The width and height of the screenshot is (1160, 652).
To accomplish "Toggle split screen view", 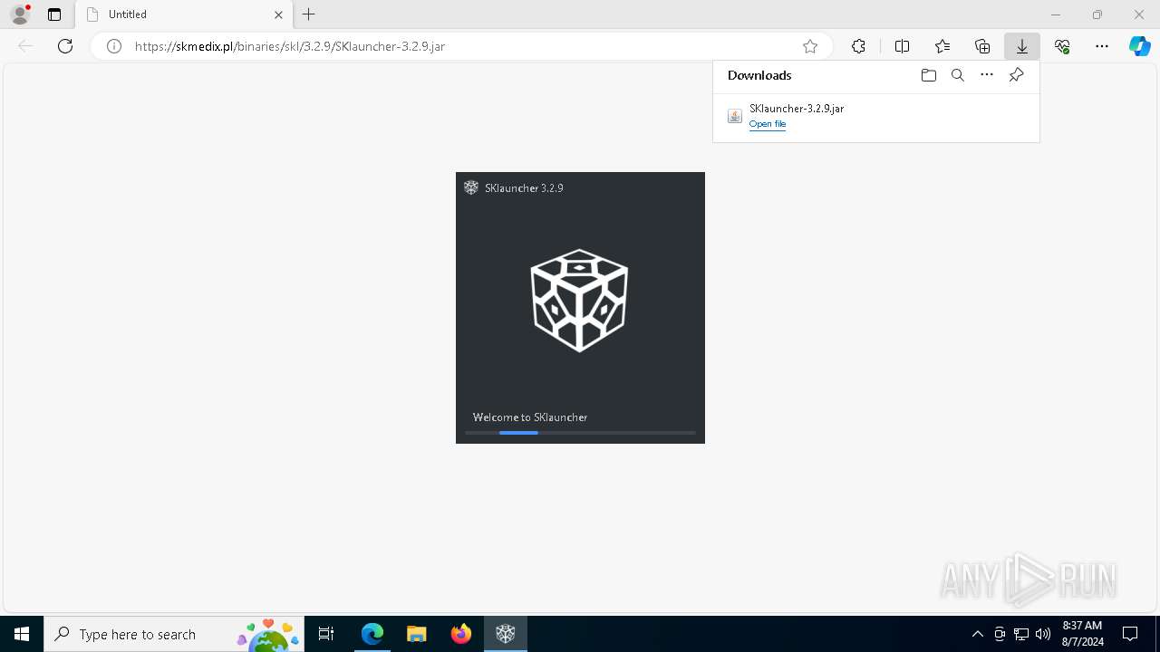I will click(902, 46).
